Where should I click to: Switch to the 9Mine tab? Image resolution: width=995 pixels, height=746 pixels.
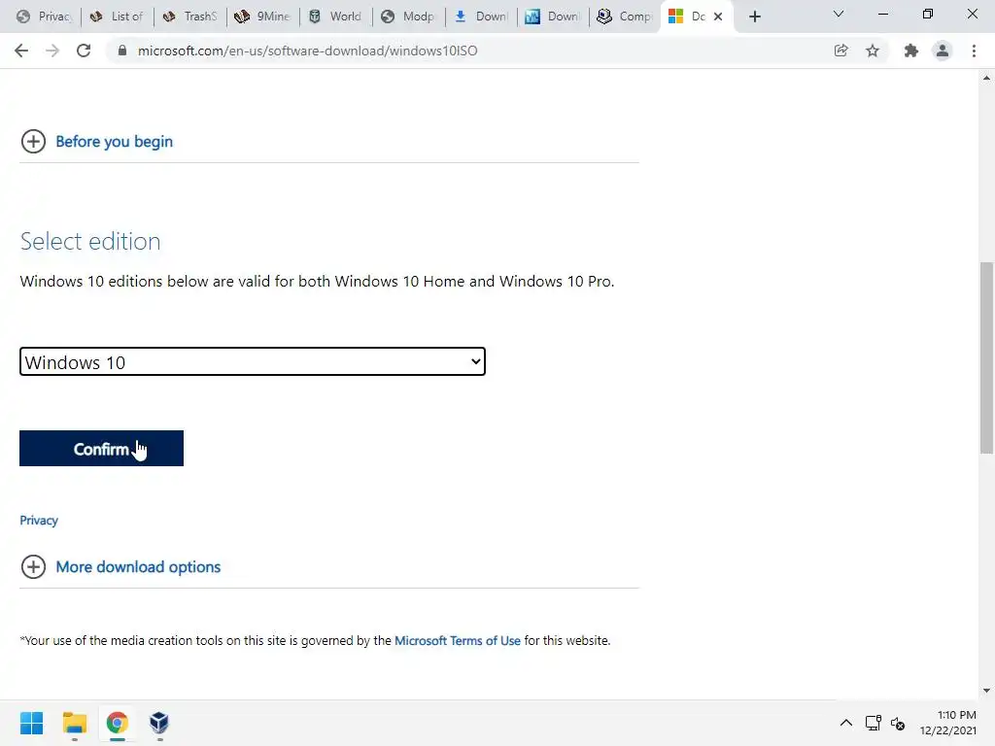click(263, 17)
